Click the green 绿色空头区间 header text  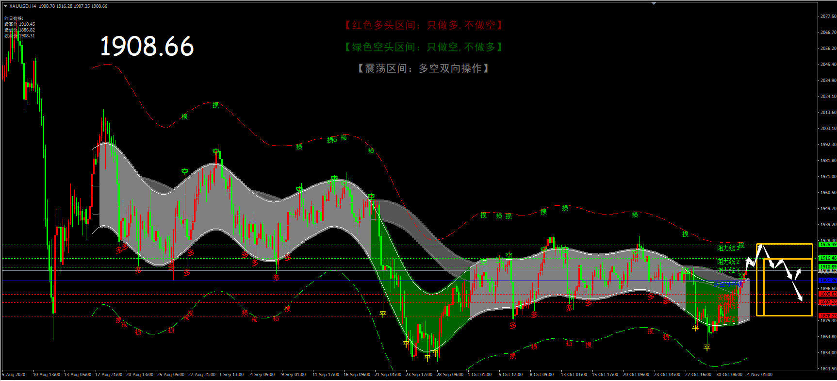point(424,47)
